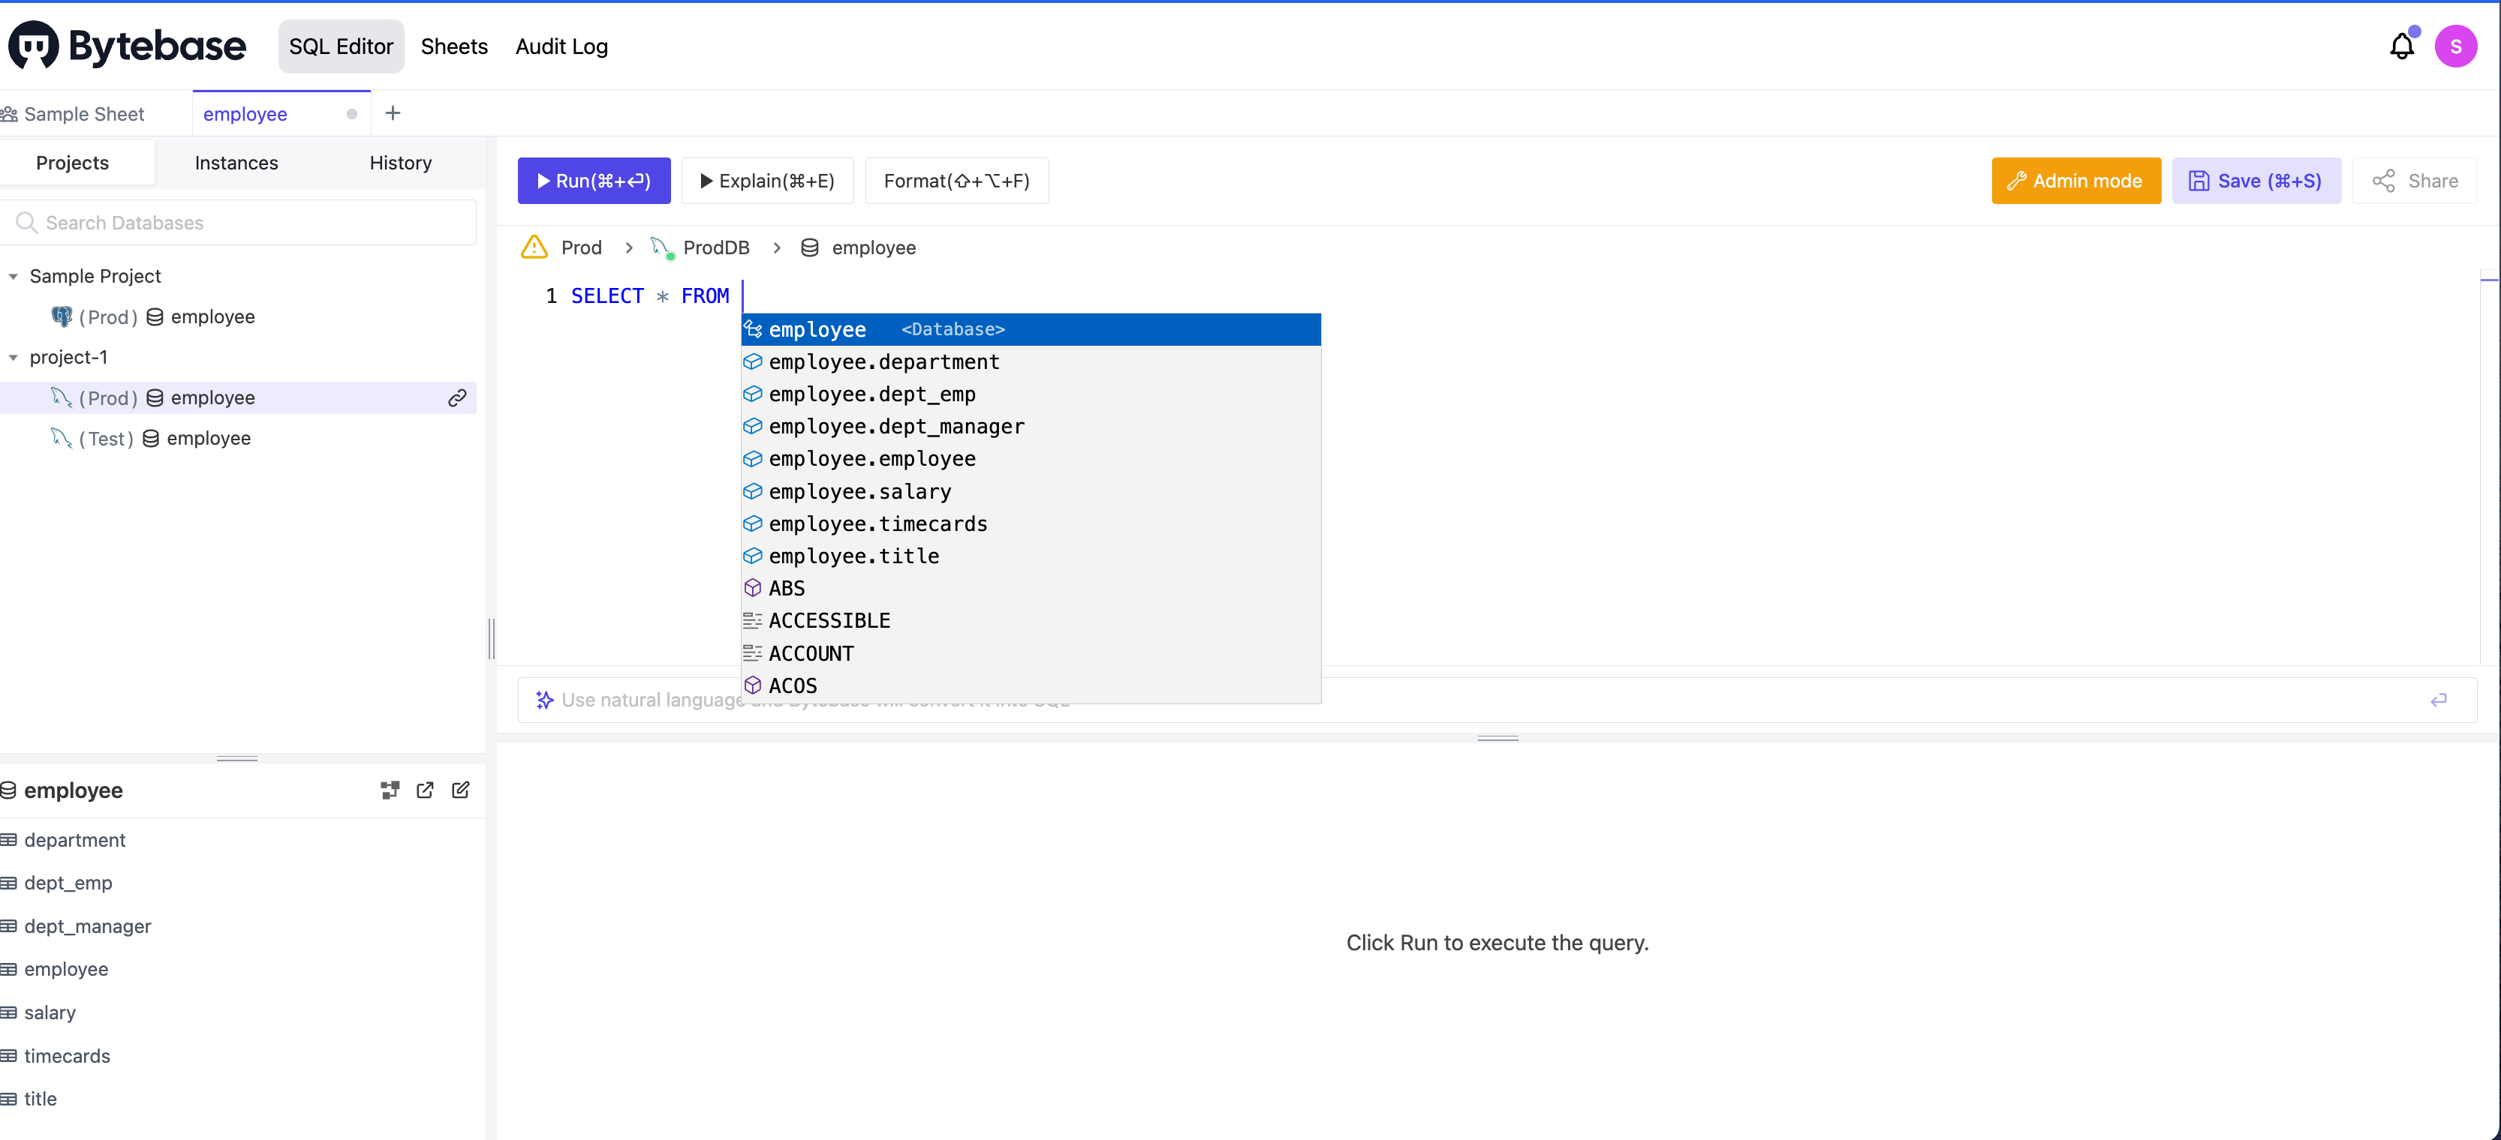
Task: Open the notifications bell
Action: (2401, 46)
